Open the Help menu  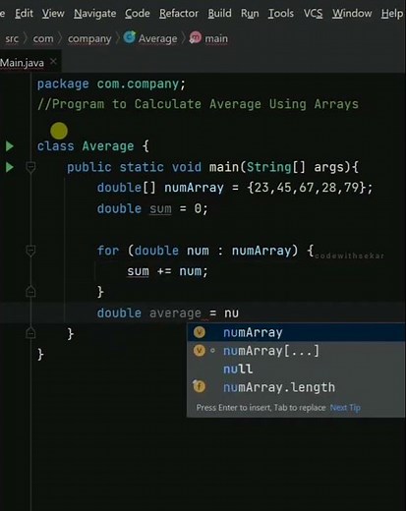(392, 14)
